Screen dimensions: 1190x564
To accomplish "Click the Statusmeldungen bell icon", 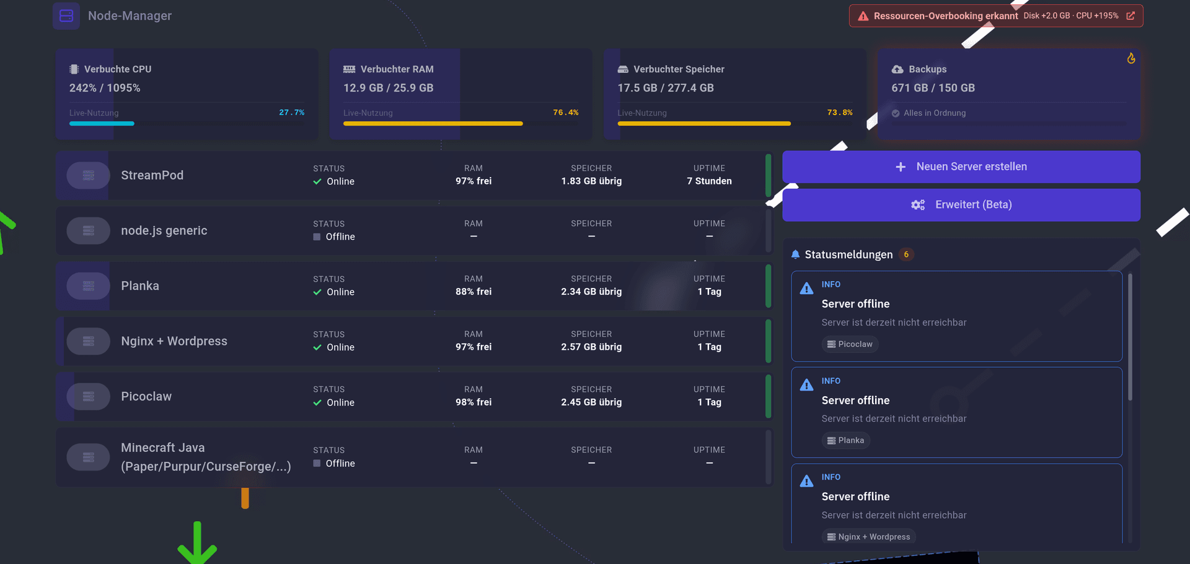I will pyautogui.click(x=796, y=254).
